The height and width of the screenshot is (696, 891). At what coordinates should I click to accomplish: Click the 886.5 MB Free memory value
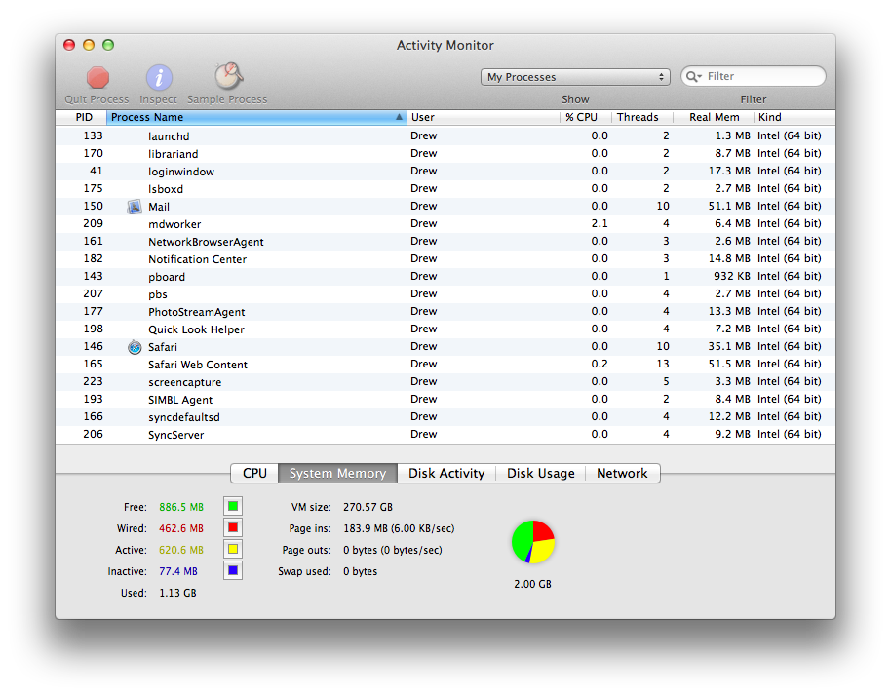click(181, 507)
